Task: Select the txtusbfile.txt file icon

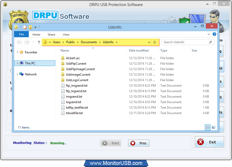Action: (63, 113)
